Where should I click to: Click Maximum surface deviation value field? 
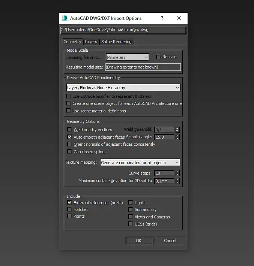click(164, 181)
